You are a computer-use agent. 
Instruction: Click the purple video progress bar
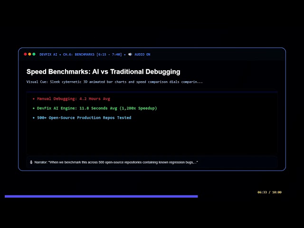click(x=101, y=196)
